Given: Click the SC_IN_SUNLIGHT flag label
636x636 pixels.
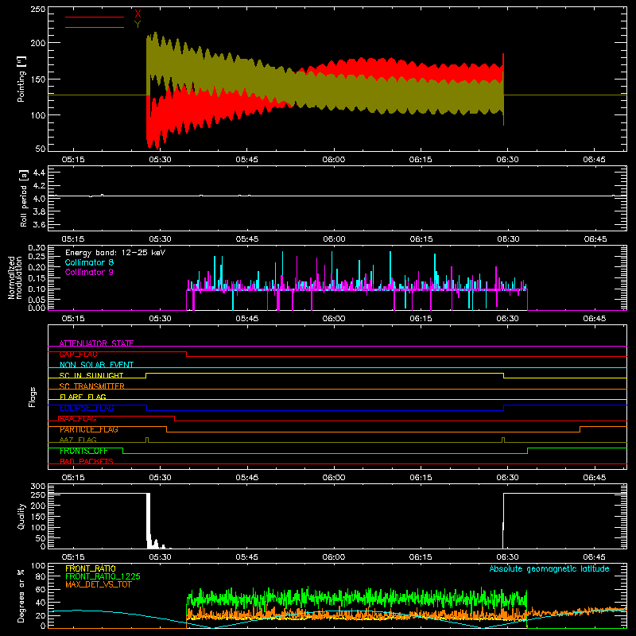Looking at the screenshot, I should click(91, 375).
